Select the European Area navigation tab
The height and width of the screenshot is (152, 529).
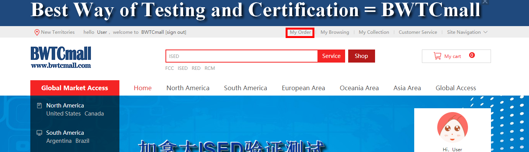(x=303, y=88)
